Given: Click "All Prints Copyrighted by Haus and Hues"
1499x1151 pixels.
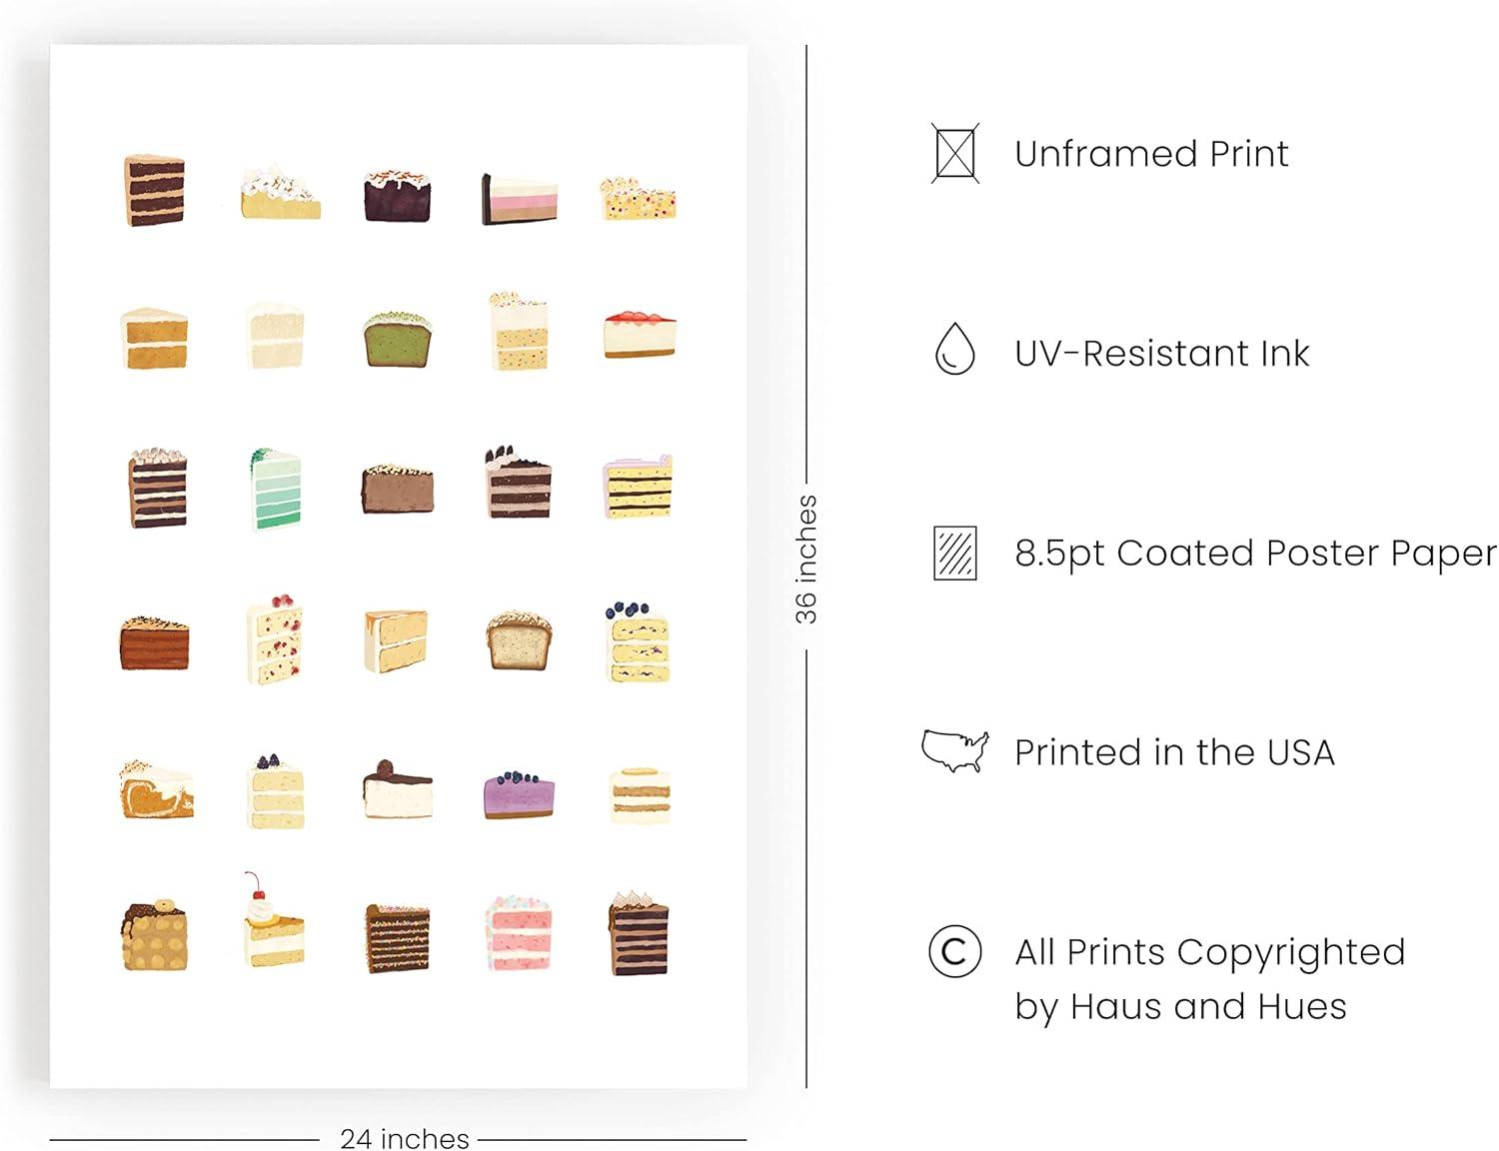Looking at the screenshot, I should (1209, 978).
